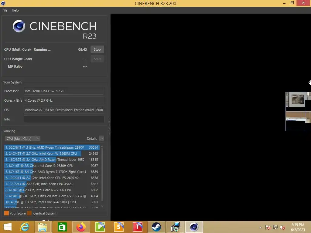Click the Processor name field
The image size is (311, 233).
tap(64, 91)
